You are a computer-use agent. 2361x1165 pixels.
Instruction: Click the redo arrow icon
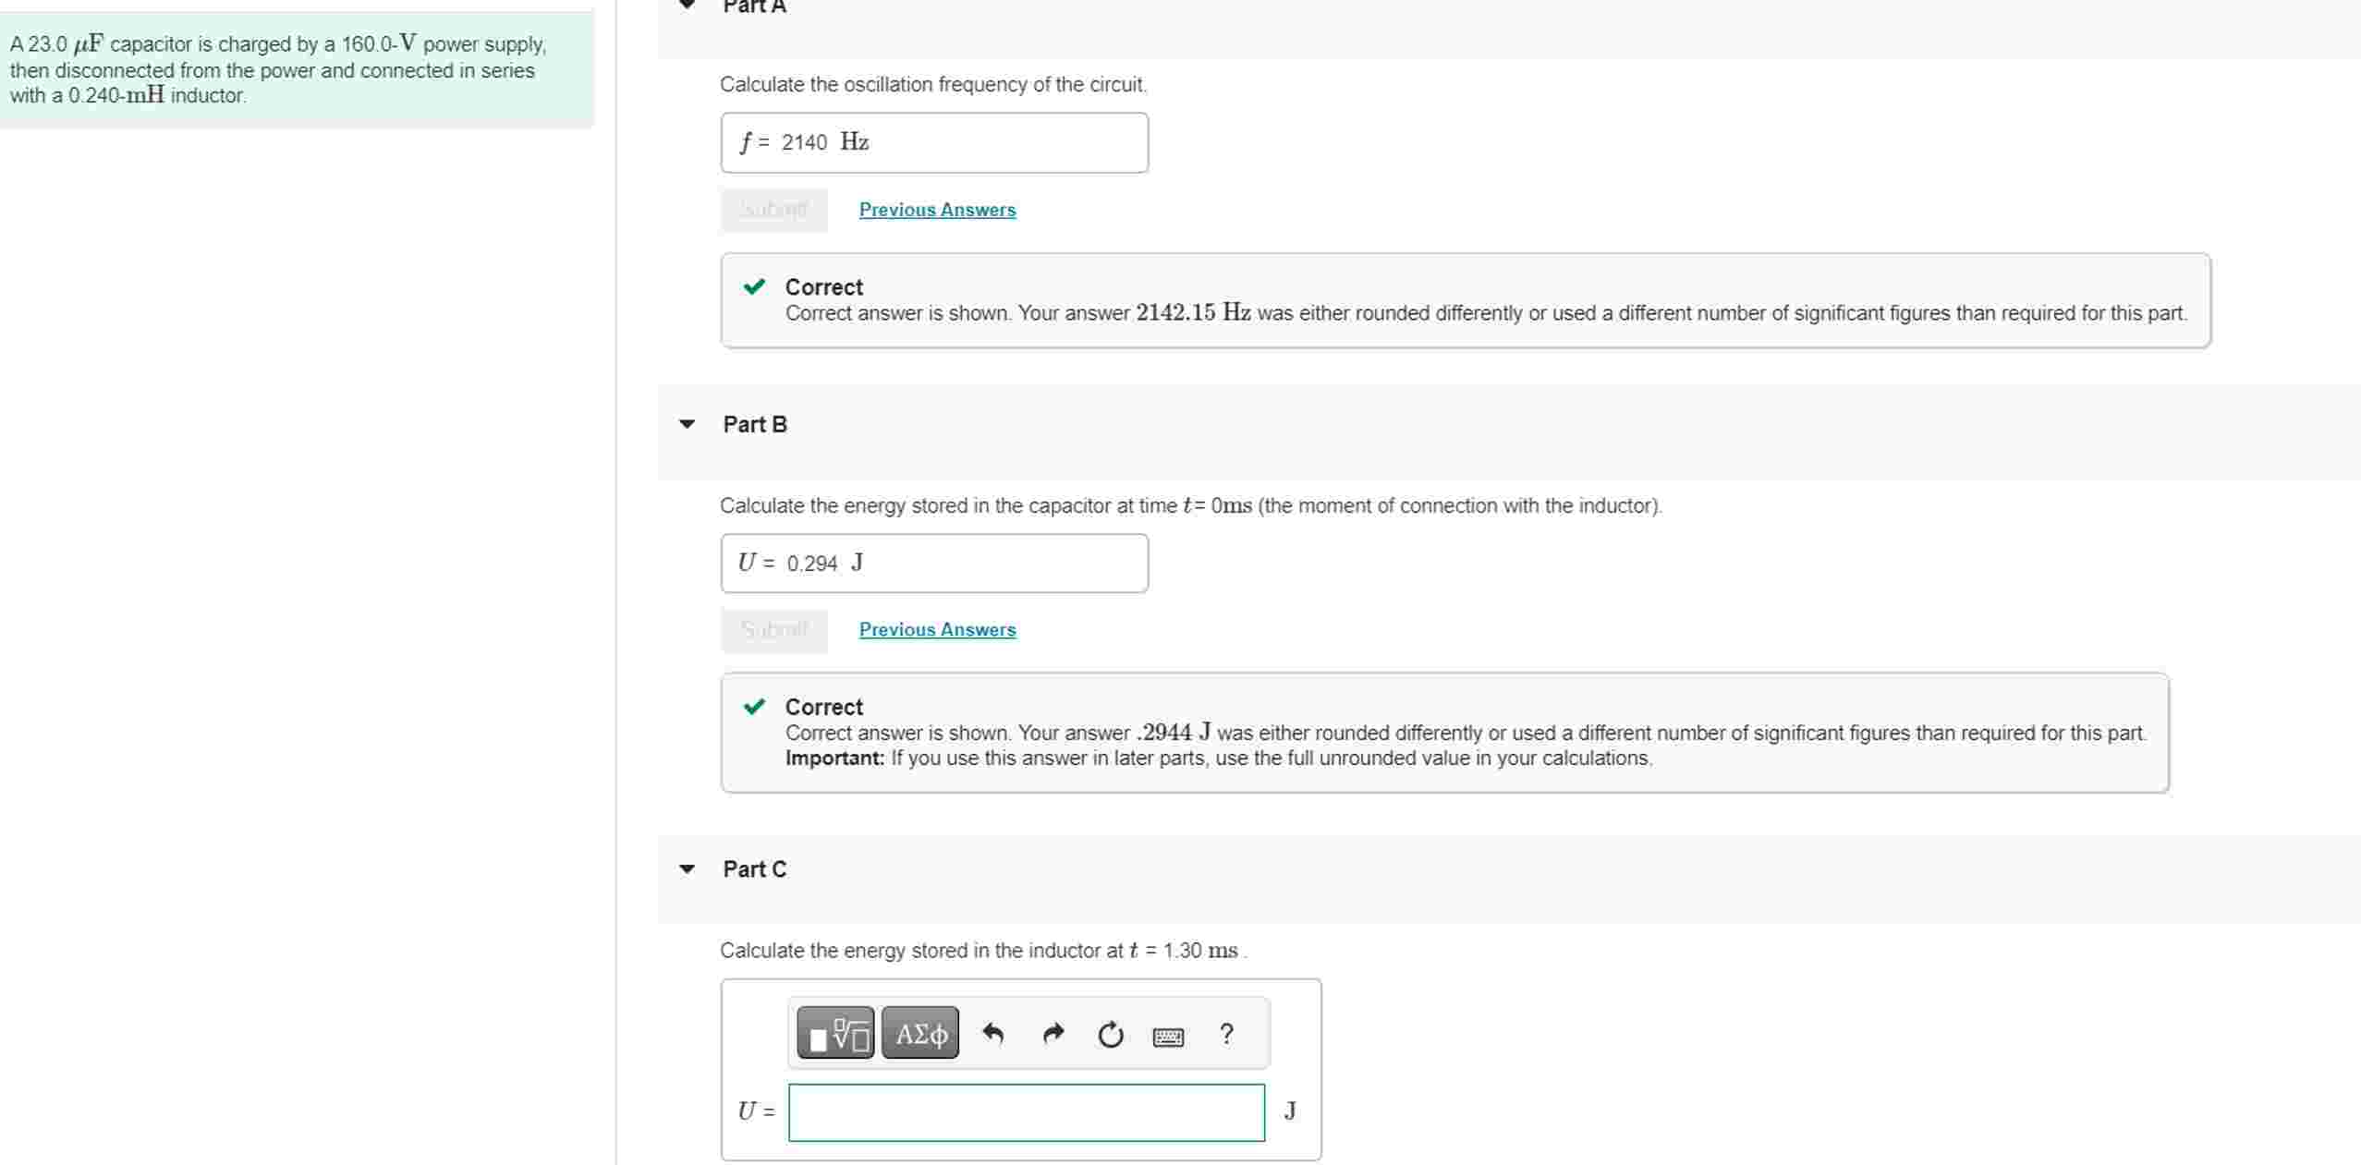click(1053, 1033)
